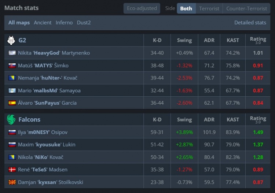Viewport: 275px width, 193px height.
Task: Click malbsMd's Guatemala flag icon
Action: [x=12, y=90]
